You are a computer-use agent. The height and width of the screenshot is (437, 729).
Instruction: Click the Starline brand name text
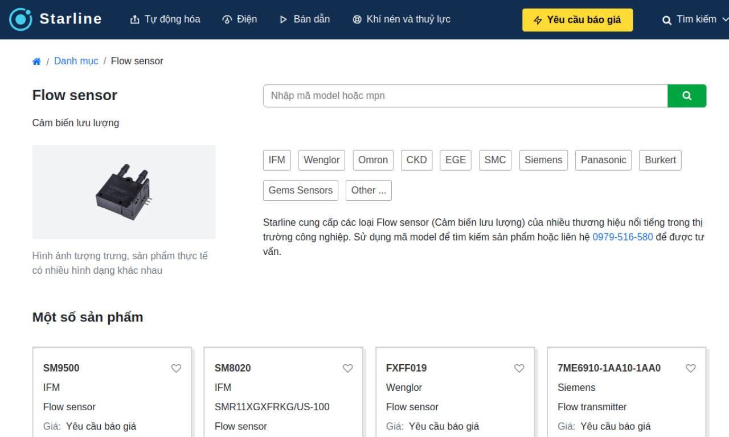71,19
